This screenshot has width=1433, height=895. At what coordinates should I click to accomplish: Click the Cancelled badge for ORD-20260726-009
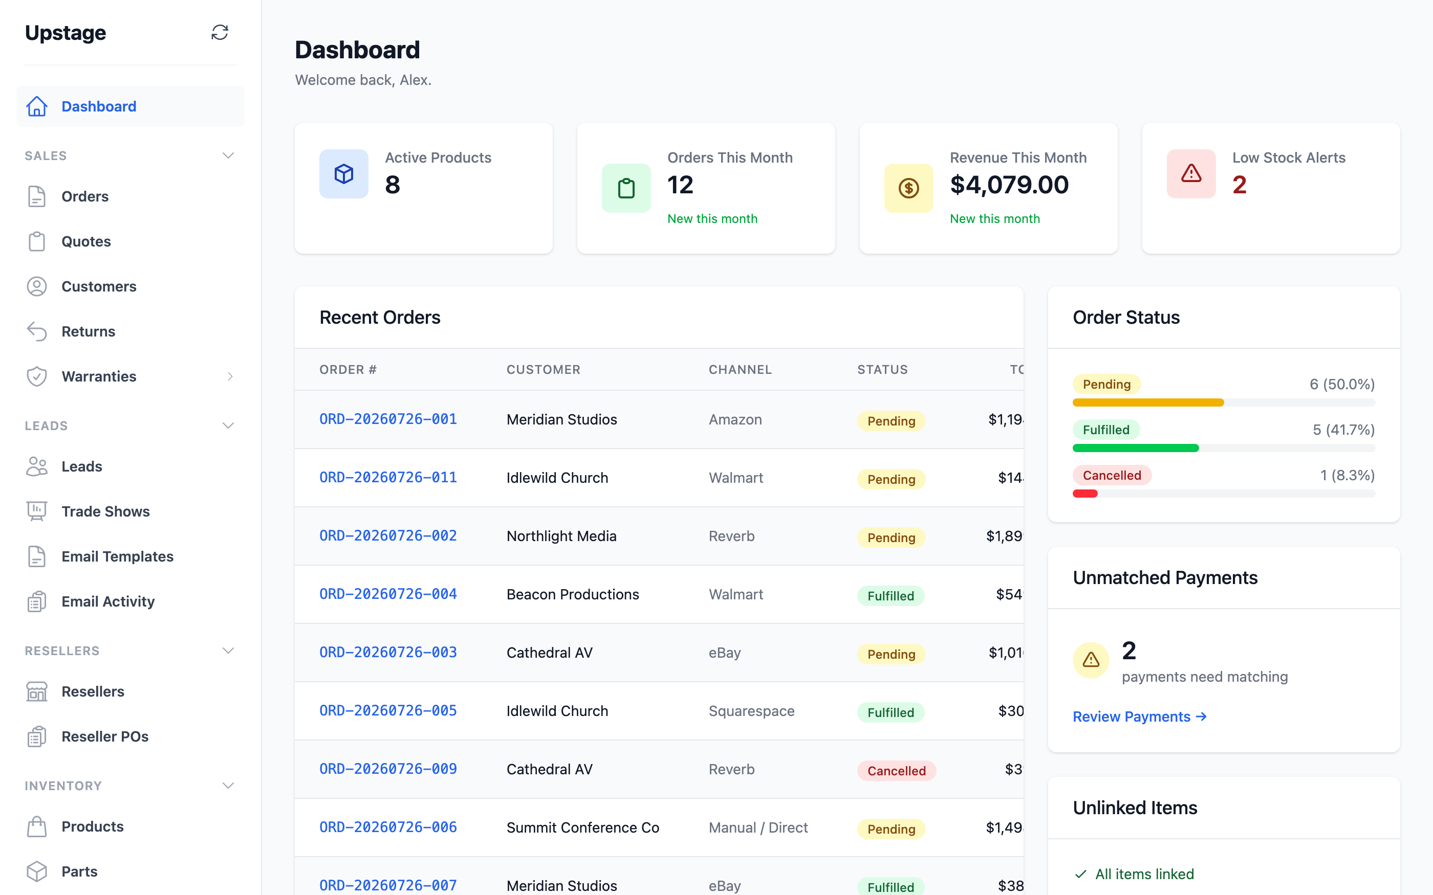click(896, 771)
